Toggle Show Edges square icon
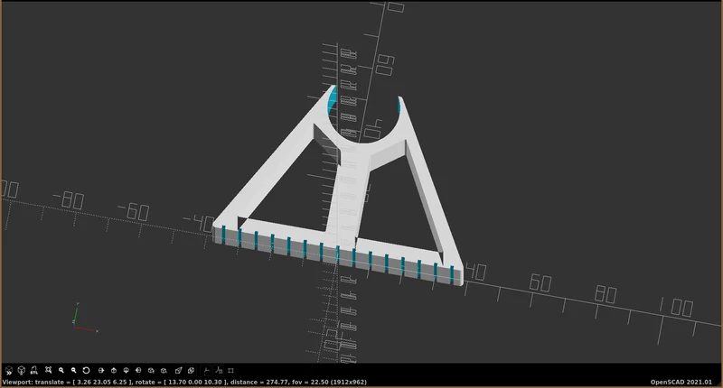723x388 pixels. click(231, 371)
